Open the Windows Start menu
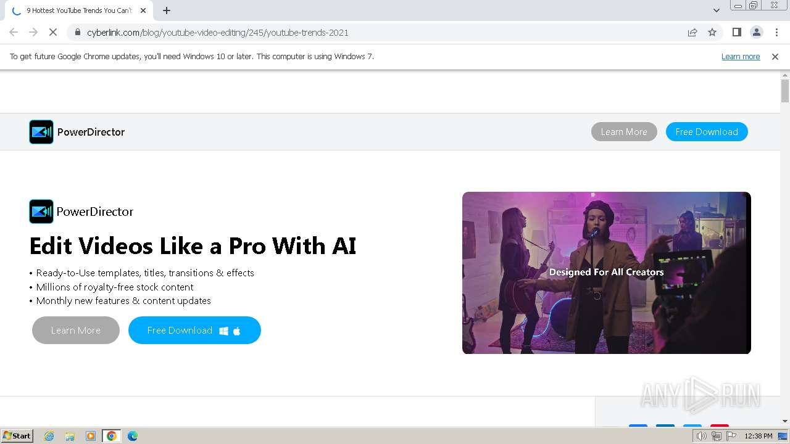Screen dimensions: 790x444 17,436
